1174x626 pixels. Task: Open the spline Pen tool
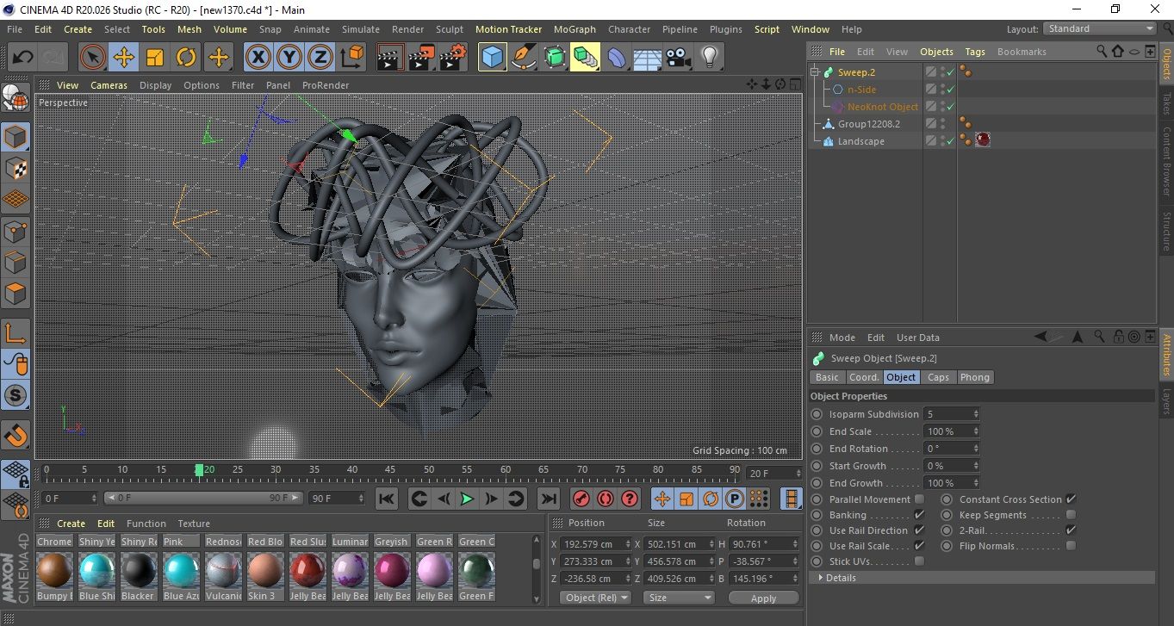(x=523, y=58)
